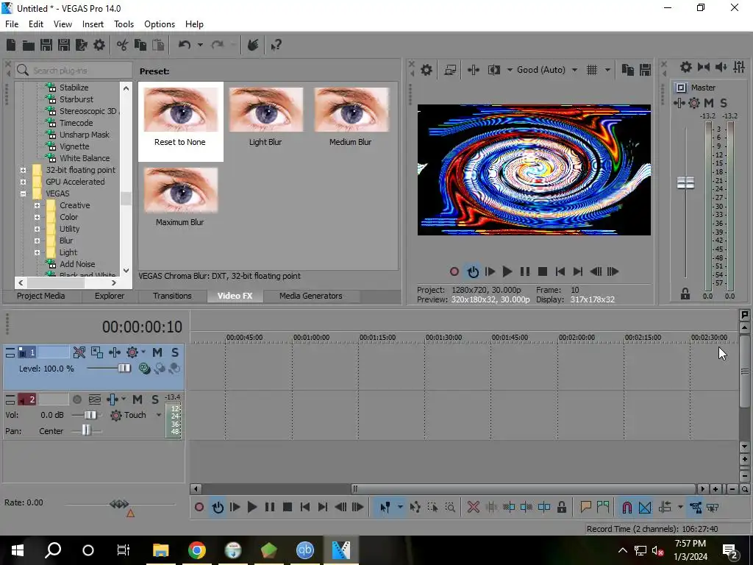Expand the Creative folder
The width and height of the screenshot is (753, 565).
coord(37,205)
